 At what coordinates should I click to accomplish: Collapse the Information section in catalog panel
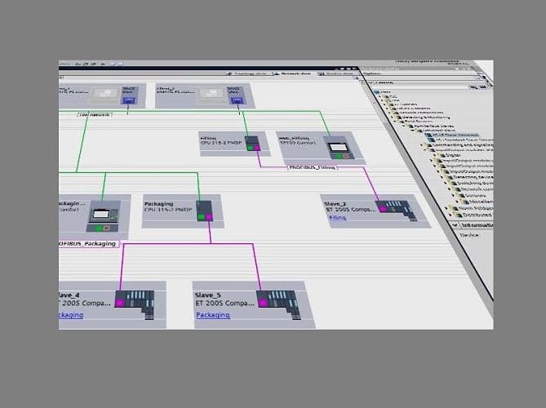[455, 225]
